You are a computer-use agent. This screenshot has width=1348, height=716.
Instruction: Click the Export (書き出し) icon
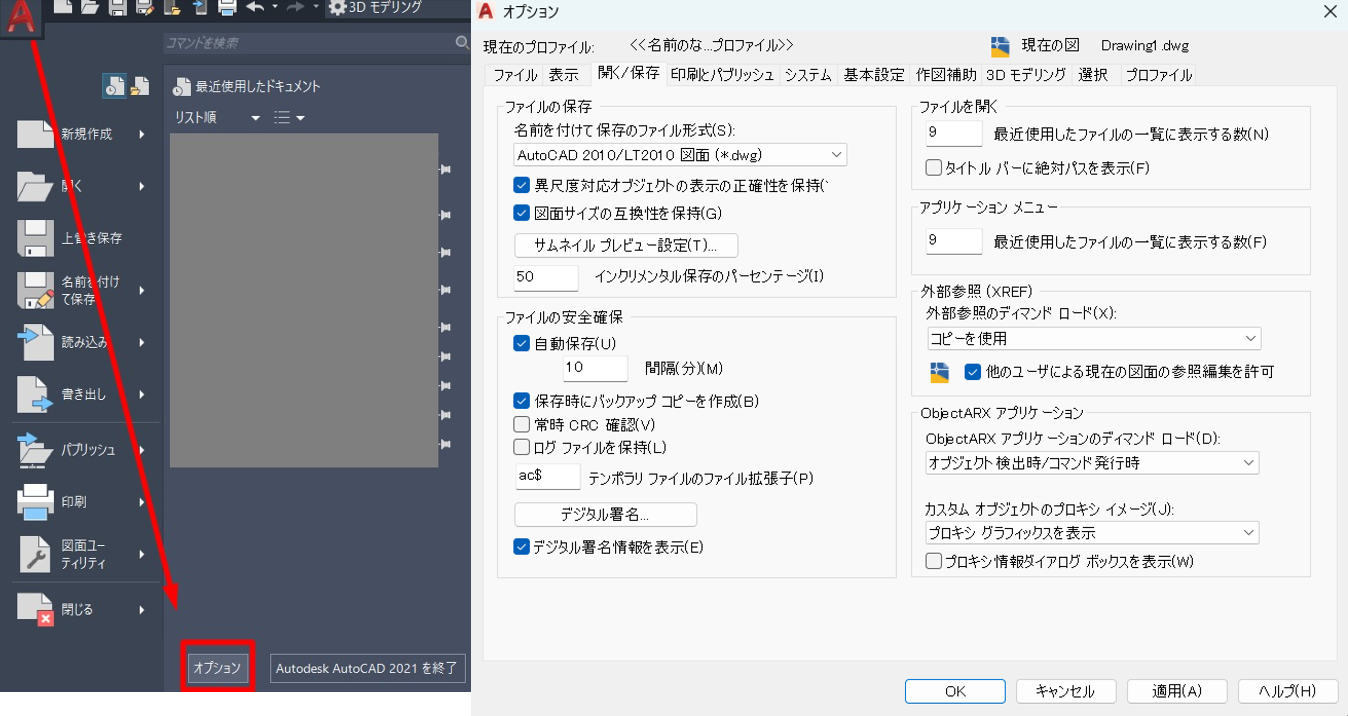(35, 394)
